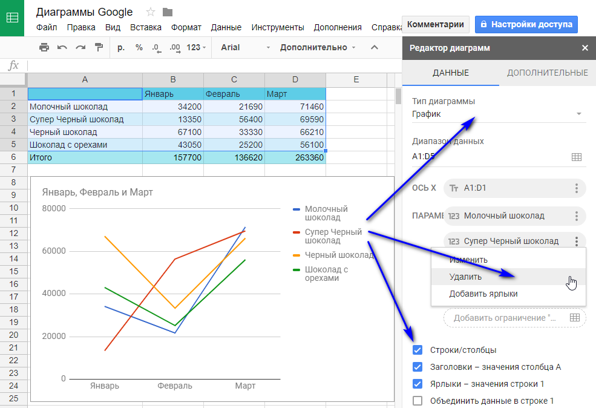
Task: Open the Правка menu
Action: (81, 27)
